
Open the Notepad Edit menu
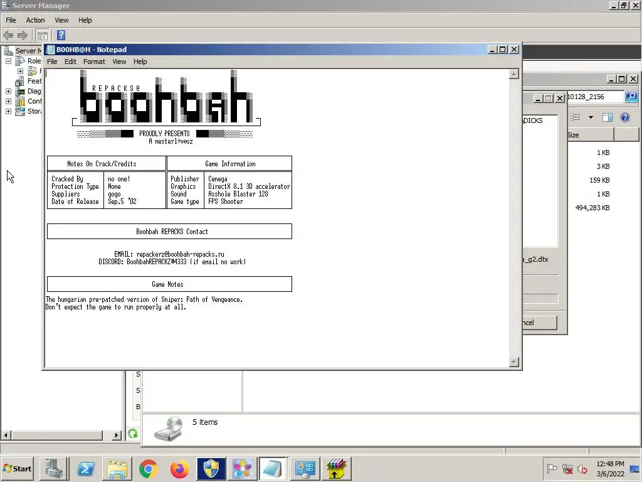tap(70, 62)
